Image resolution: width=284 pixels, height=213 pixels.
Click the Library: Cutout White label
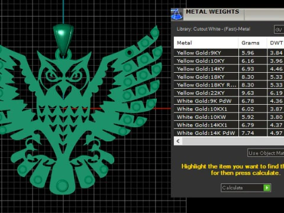tap(214, 29)
